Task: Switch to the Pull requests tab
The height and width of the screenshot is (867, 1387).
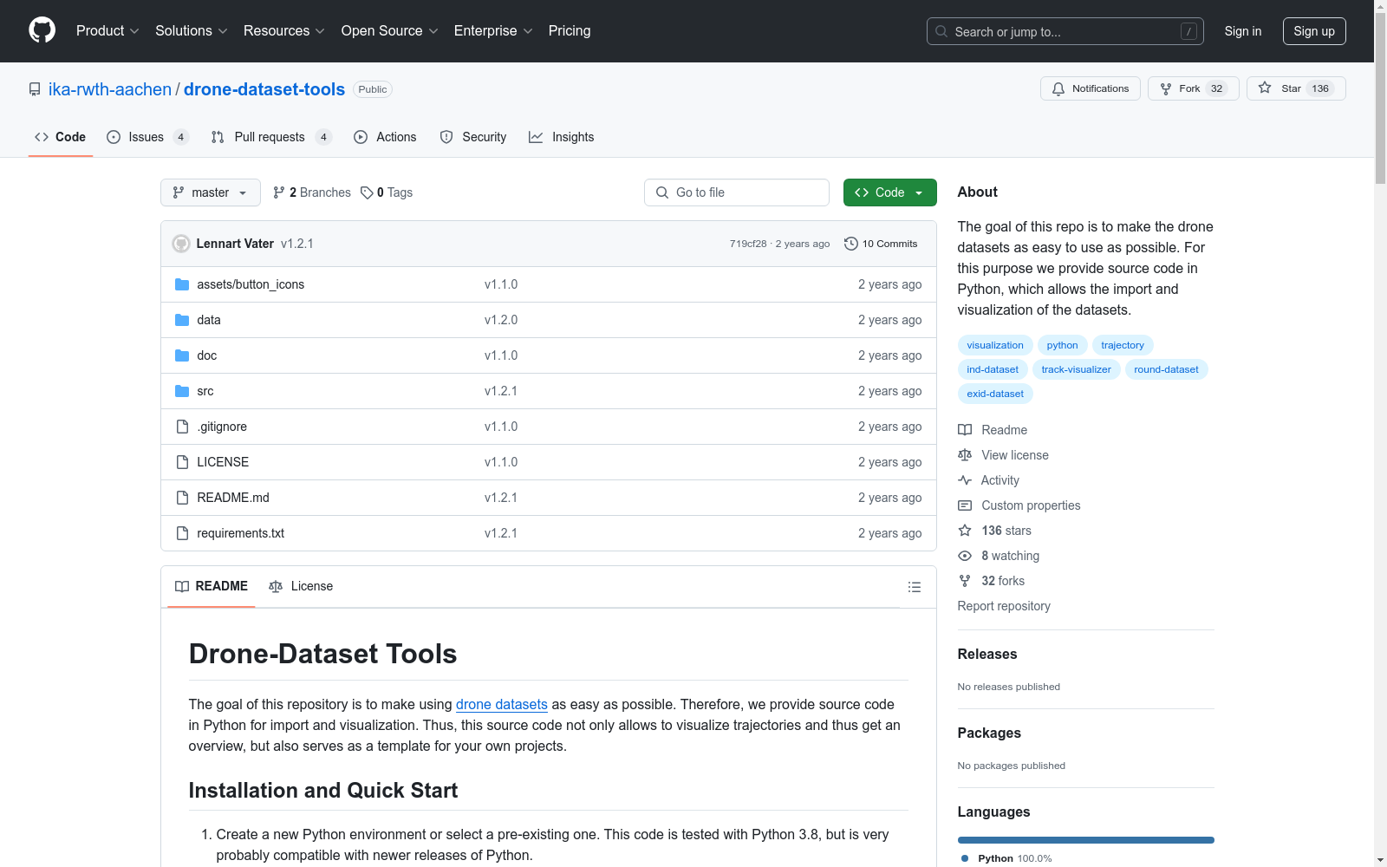Action: click(x=271, y=137)
